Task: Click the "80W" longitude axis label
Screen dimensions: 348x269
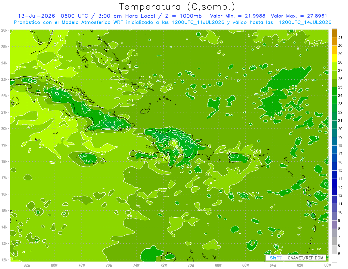Action: [x=54, y=265]
